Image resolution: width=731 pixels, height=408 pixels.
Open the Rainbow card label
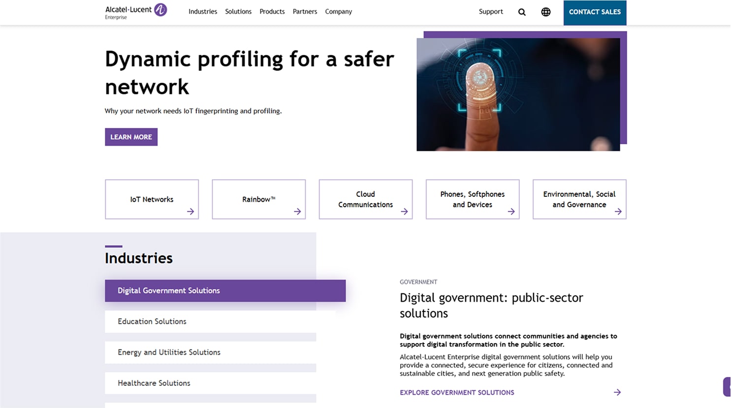click(258, 199)
